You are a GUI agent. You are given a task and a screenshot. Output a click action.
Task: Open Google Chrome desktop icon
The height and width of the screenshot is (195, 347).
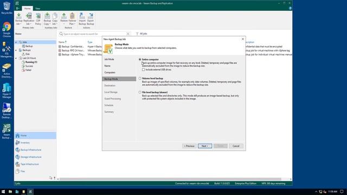pos(7,30)
